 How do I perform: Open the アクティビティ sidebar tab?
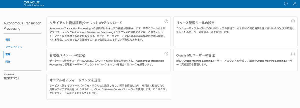click(x=14, y=47)
